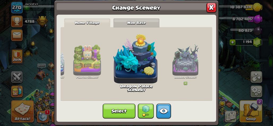
Task: Switch to the War Base tab
Action: [136, 23]
